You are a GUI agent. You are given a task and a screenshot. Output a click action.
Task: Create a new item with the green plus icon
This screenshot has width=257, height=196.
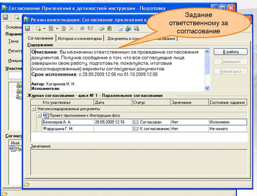[x=38, y=29]
